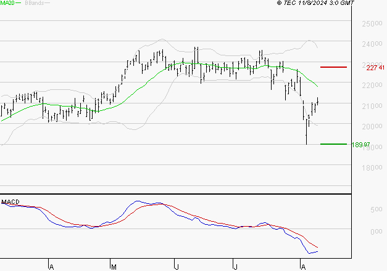Screen dimensions: 387x271
Task: Click the second J month marker on the time axis
Action: click(235, 267)
